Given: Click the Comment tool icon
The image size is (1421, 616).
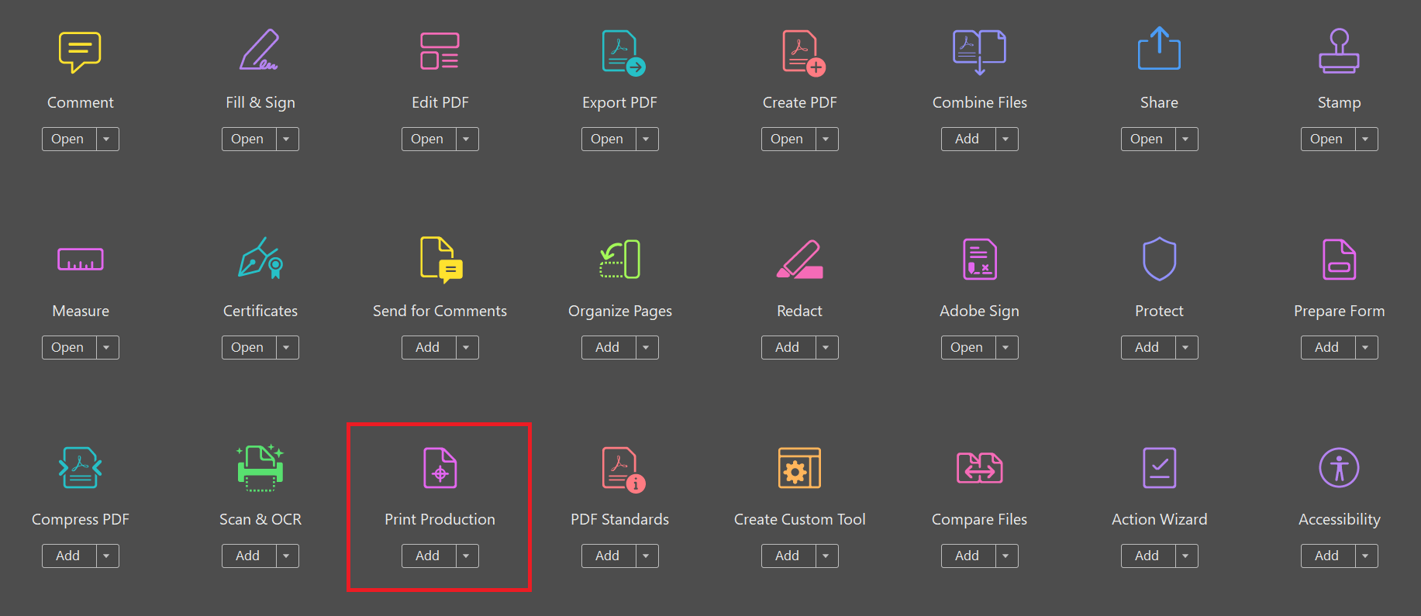Looking at the screenshot, I should click(80, 52).
